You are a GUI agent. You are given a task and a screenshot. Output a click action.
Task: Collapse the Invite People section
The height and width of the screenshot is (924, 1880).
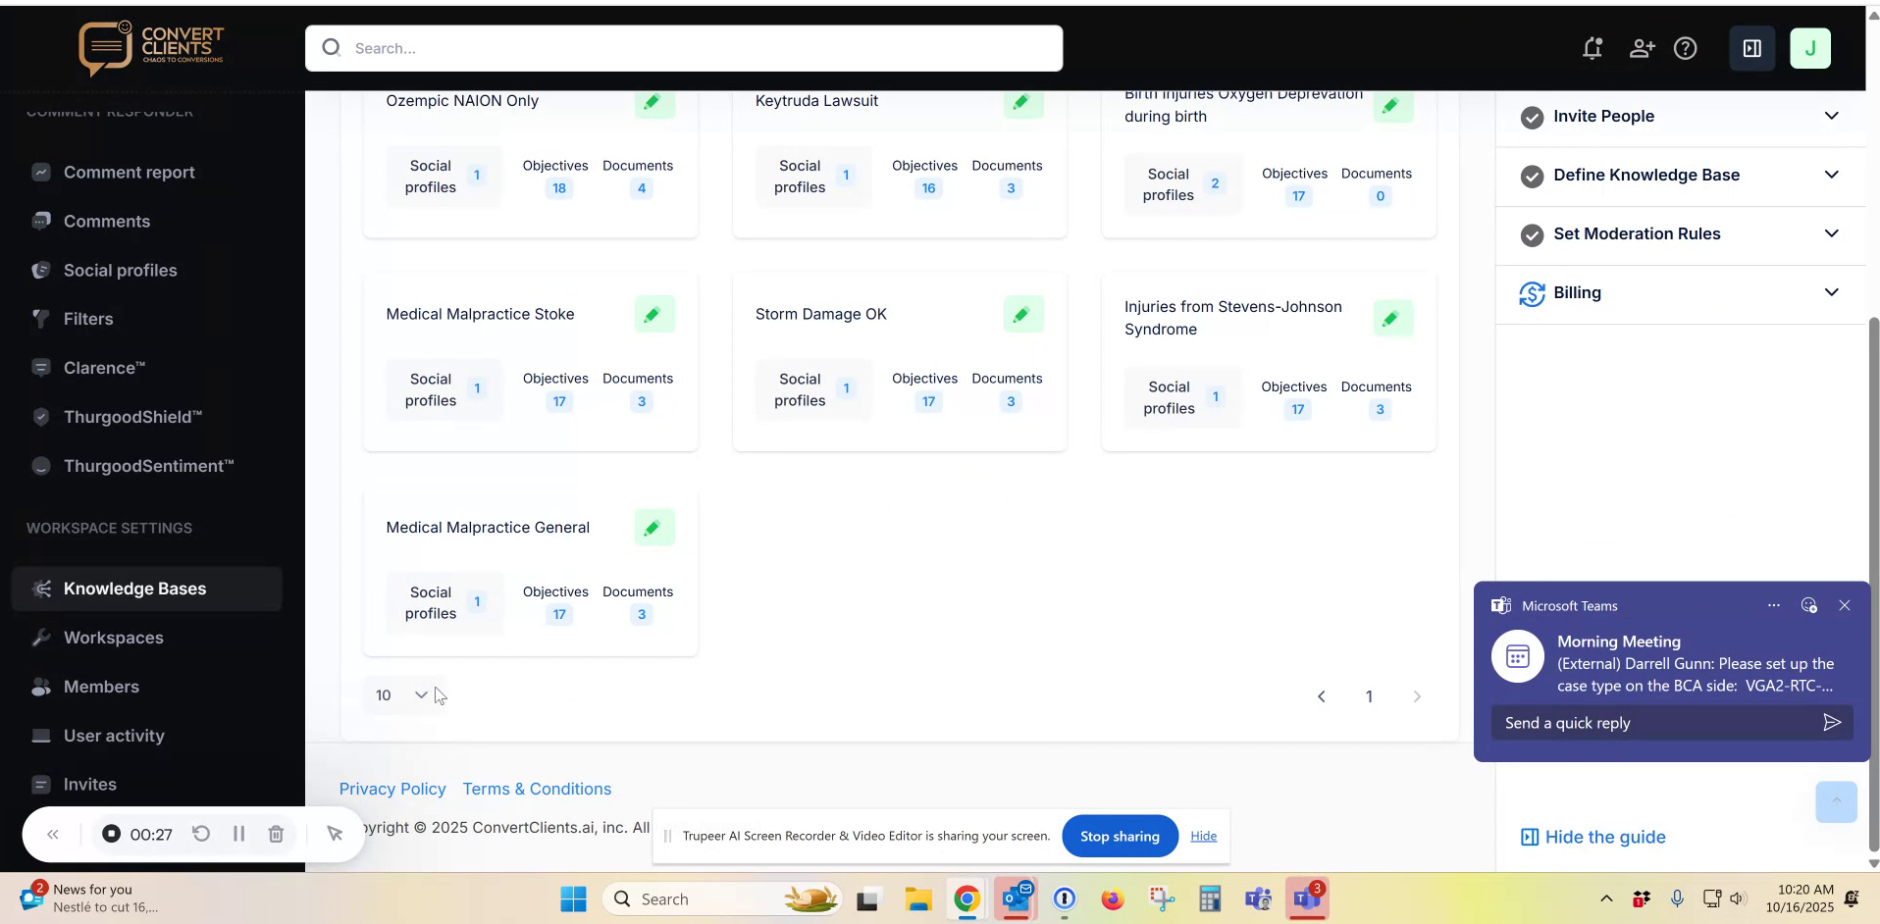coord(1831,116)
